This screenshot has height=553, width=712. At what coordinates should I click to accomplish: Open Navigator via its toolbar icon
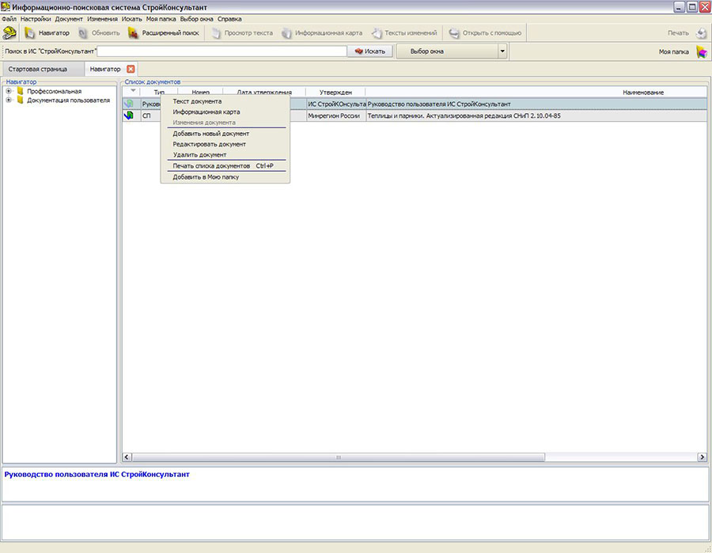point(30,32)
